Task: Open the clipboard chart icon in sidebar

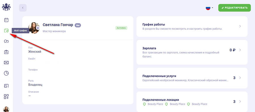Action: click(x=6, y=52)
